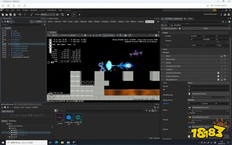Image resolution: width=232 pixels, height=145 pixels.
Task: Toggle visibility eye of first hierarchy row
Action: tap(5, 31)
